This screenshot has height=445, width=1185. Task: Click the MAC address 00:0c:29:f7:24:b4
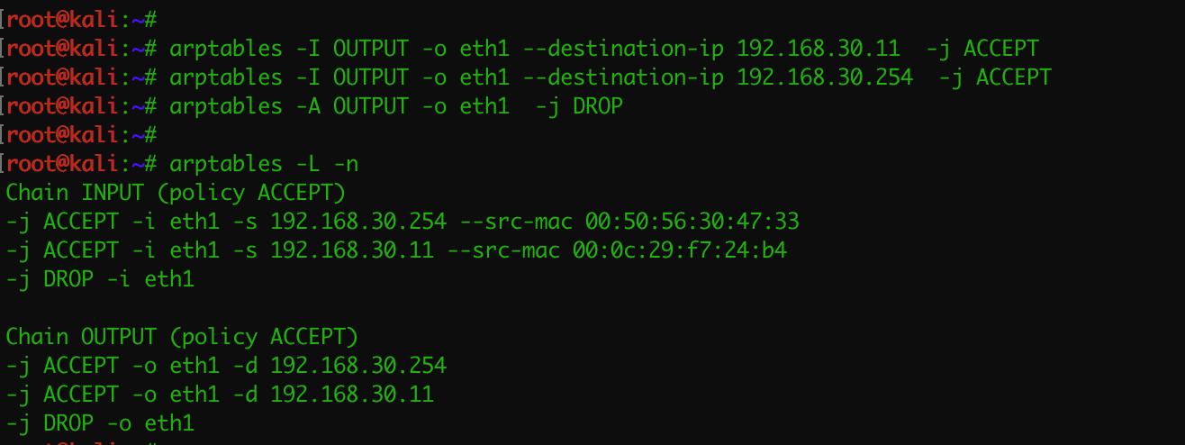tap(679, 250)
